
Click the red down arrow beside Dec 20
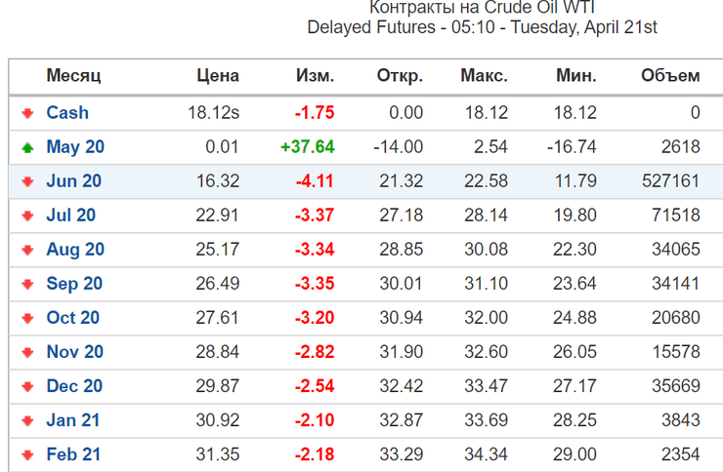click(27, 386)
